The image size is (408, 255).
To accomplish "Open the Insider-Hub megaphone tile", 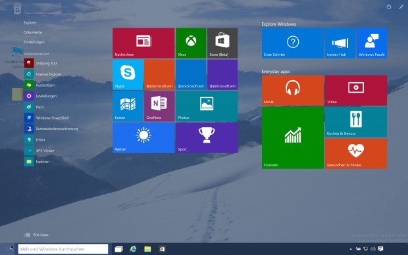I will point(340,43).
